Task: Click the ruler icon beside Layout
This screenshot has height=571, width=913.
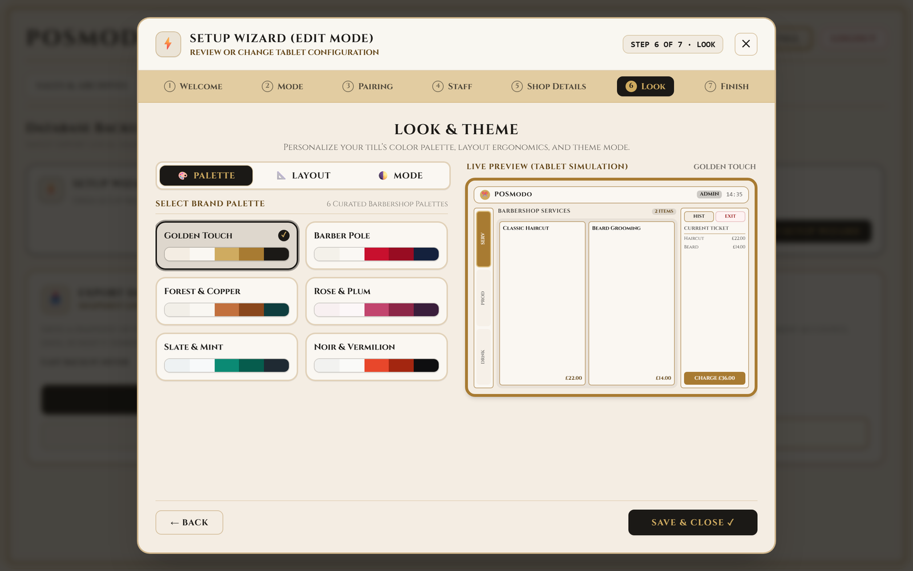Action: (281, 176)
